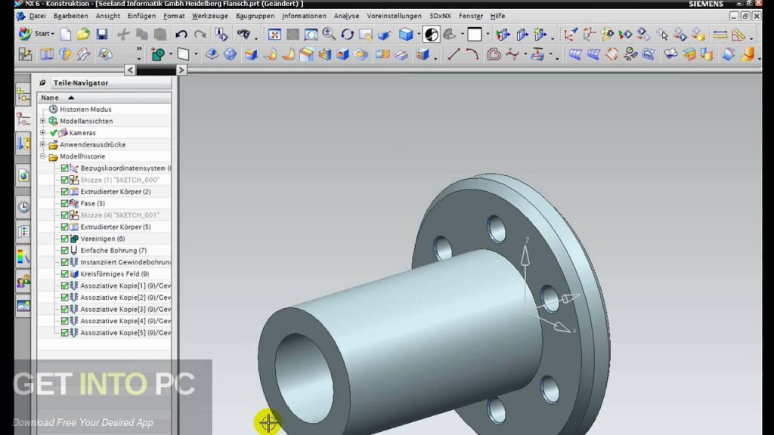Toggle checkbox for Vereinigen (6)

(65, 239)
